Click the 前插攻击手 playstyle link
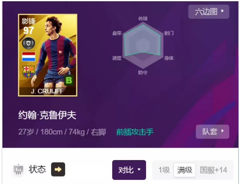Viewport: 240px width, 184px height. pos(135,132)
